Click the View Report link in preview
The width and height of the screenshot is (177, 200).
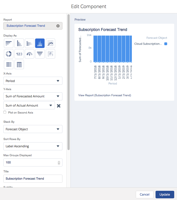(x=105, y=95)
